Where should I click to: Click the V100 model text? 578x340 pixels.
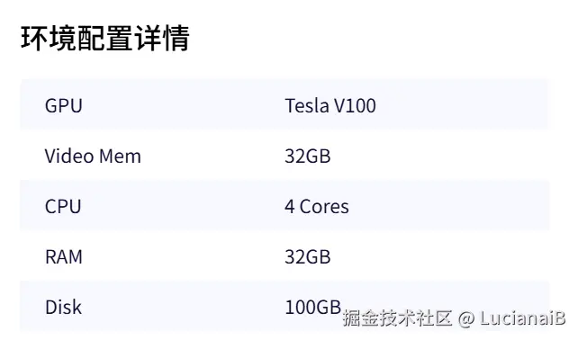coord(355,106)
